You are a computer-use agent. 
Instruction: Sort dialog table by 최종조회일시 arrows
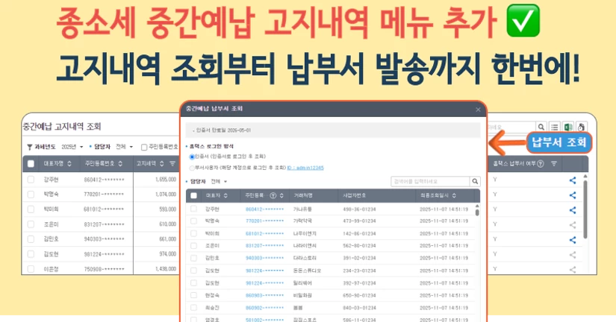[454, 195]
